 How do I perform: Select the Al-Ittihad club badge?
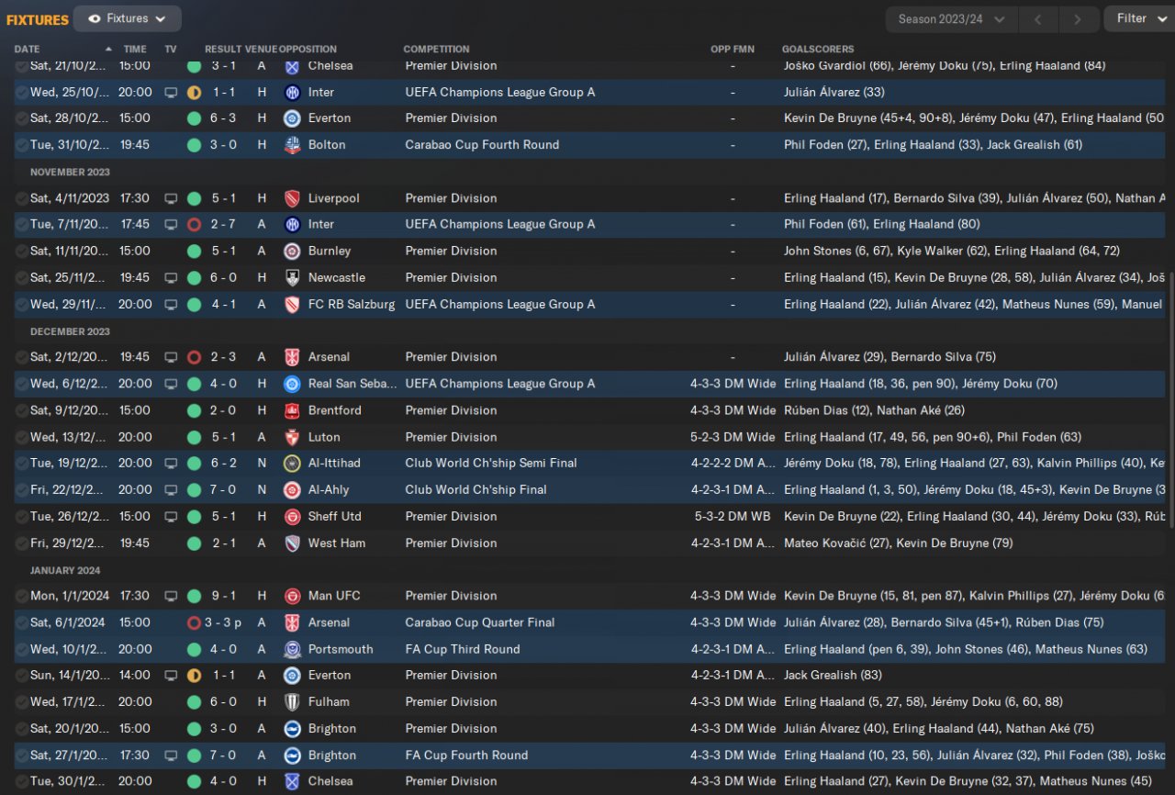click(x=292, y=464)
